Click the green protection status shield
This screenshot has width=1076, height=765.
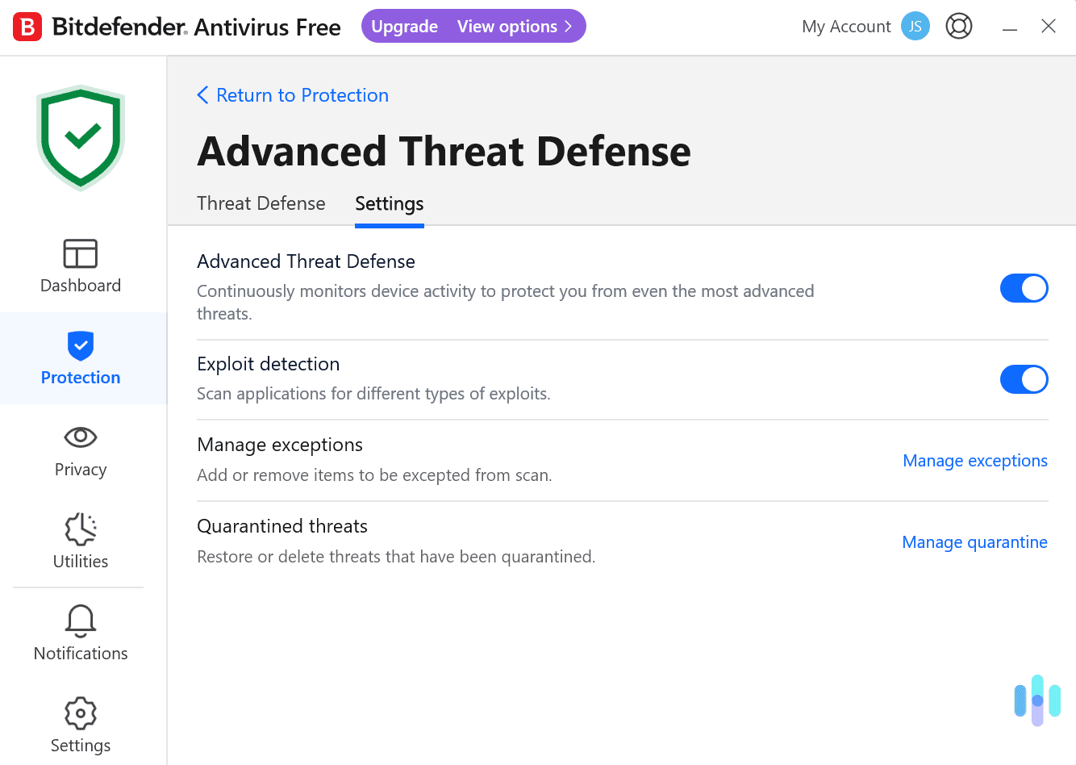point(81,136)
